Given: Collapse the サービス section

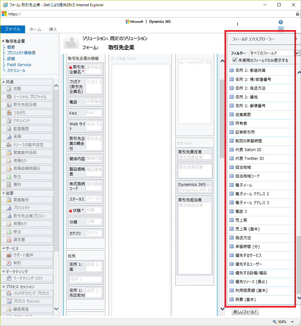Looking at the screenshot, I should 3,248.
